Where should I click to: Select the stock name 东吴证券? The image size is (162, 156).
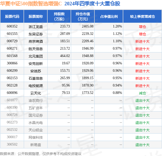point(36,34)
